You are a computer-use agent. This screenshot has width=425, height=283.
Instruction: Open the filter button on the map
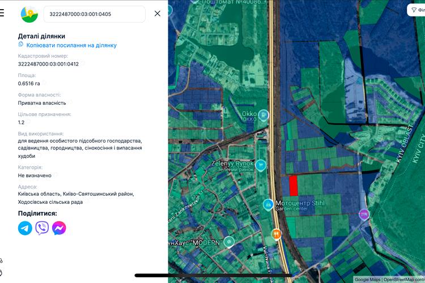coord(417,10)
